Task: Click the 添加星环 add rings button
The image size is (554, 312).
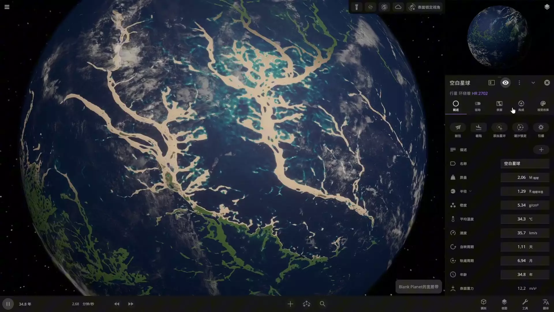Action: pyautogui.click(x=499, y=131)
